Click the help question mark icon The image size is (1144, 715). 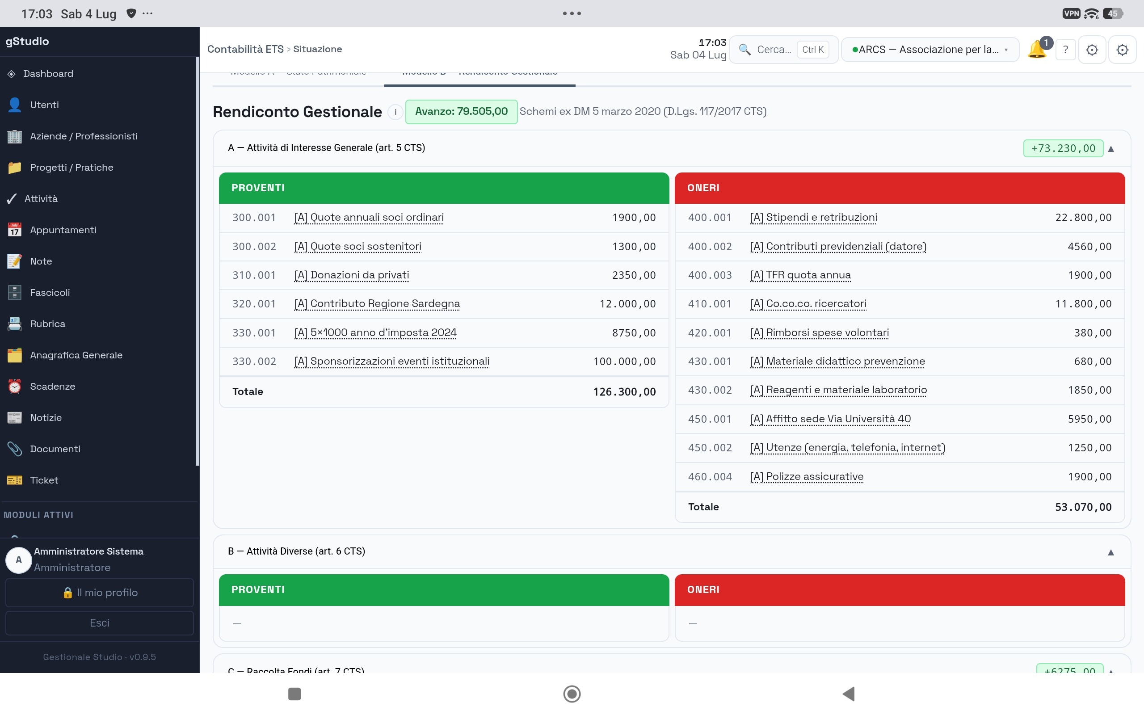pyautogui.click(x=1065, y=49)
